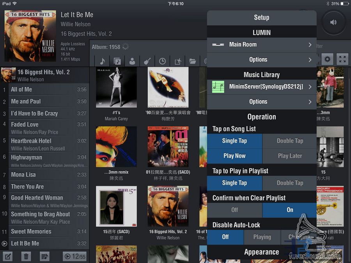
Task: Select Double Tap under Tap on Song List
Action: tap(289, 141)
